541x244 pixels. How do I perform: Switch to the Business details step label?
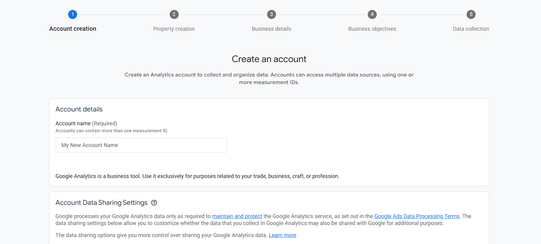click(x=271, y=29)
